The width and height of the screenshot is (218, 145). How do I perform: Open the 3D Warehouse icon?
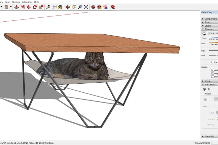[93, 7]
